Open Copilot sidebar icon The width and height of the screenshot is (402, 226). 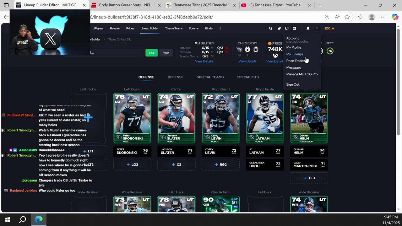[x=395, y=17]
